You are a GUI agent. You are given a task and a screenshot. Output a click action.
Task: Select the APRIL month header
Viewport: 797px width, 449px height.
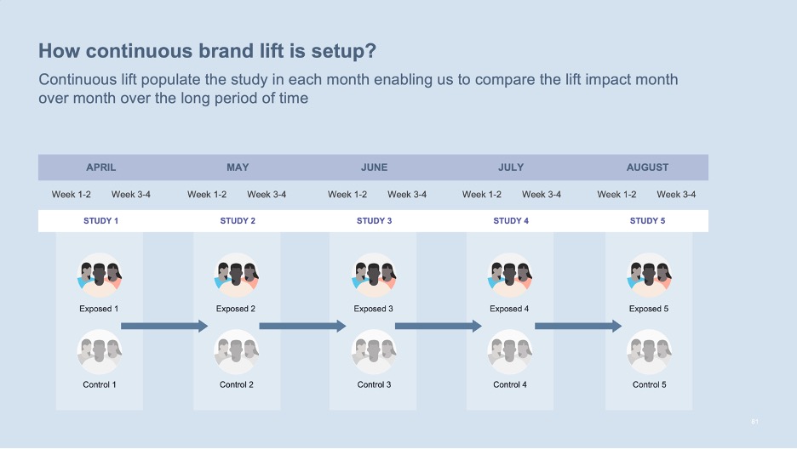pos(100,168)
